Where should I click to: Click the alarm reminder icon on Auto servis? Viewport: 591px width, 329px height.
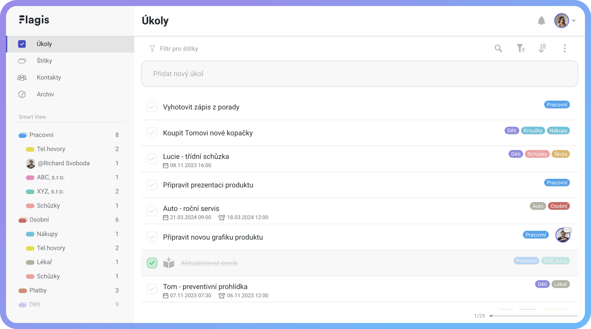222,217
